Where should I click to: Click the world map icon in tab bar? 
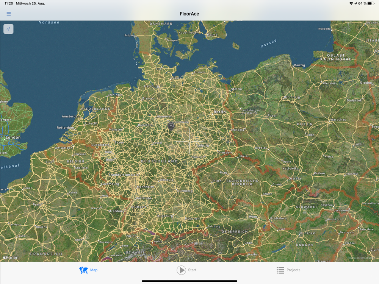(84, 270)
